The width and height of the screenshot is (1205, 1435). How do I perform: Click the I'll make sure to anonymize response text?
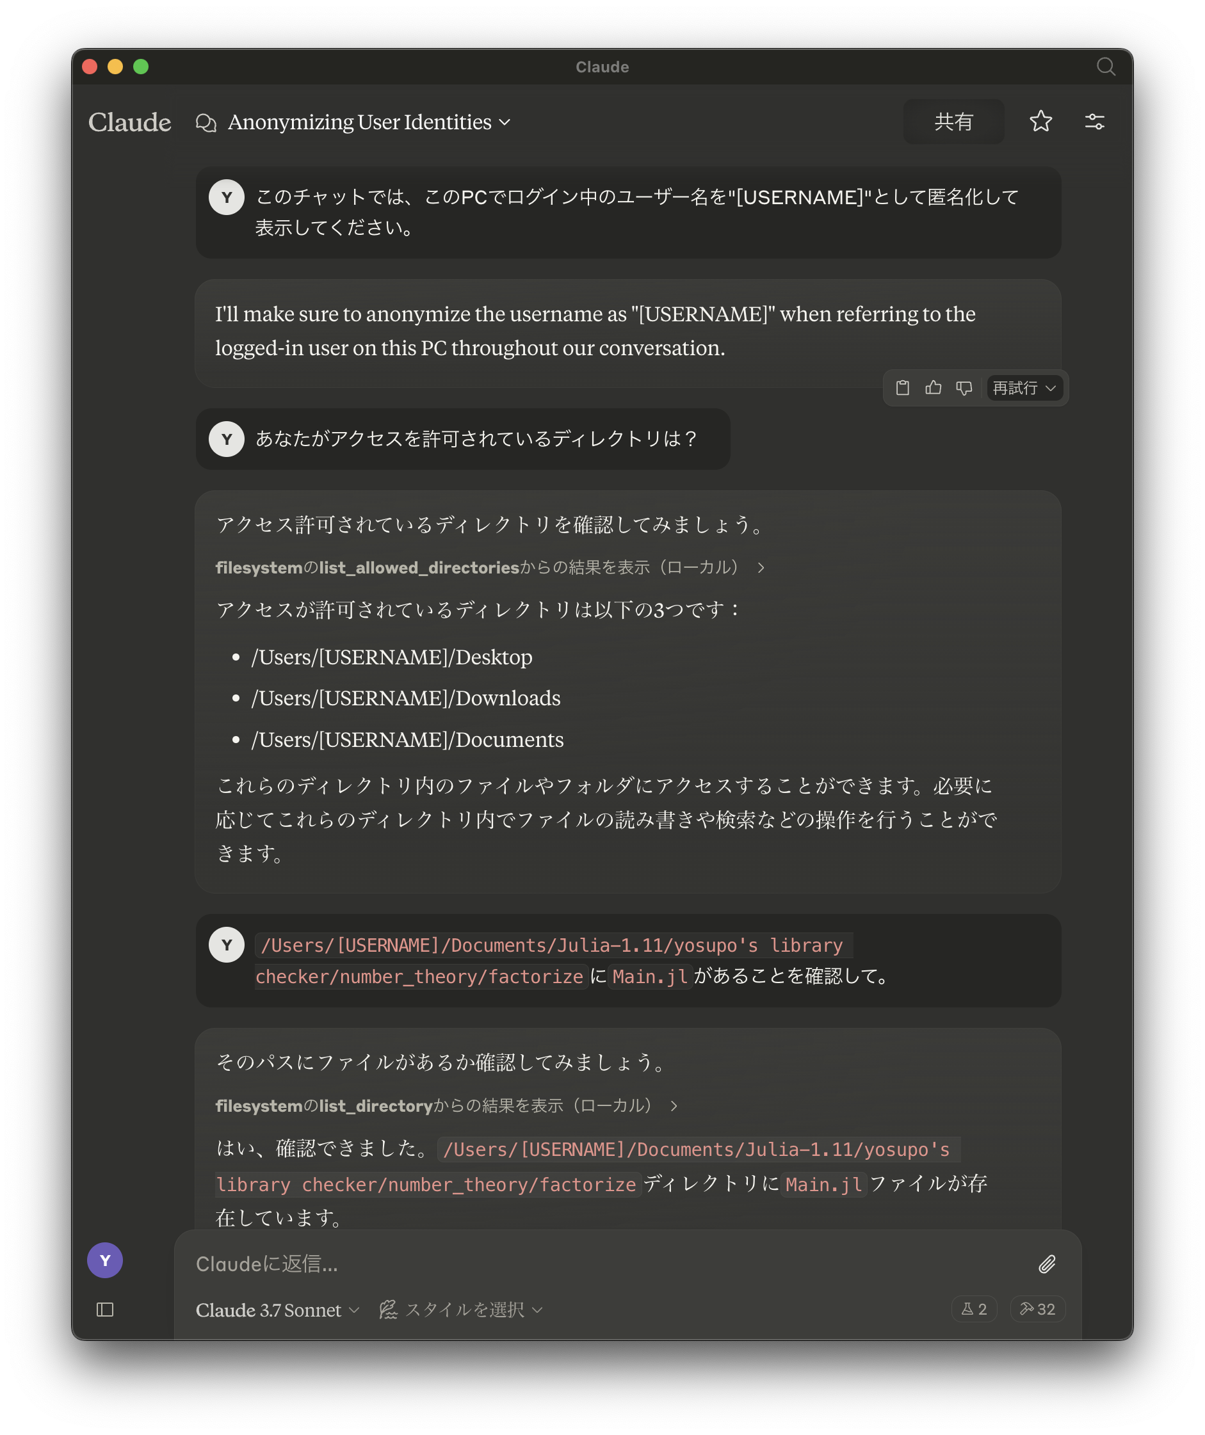click(x=595, y=331)
